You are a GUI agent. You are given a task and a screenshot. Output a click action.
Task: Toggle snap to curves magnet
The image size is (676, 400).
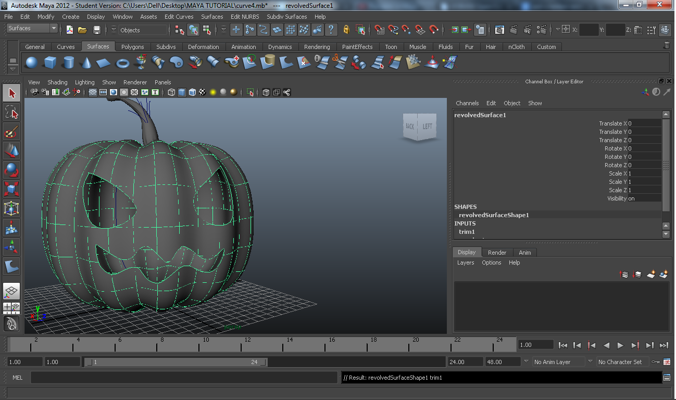point(393,30)
